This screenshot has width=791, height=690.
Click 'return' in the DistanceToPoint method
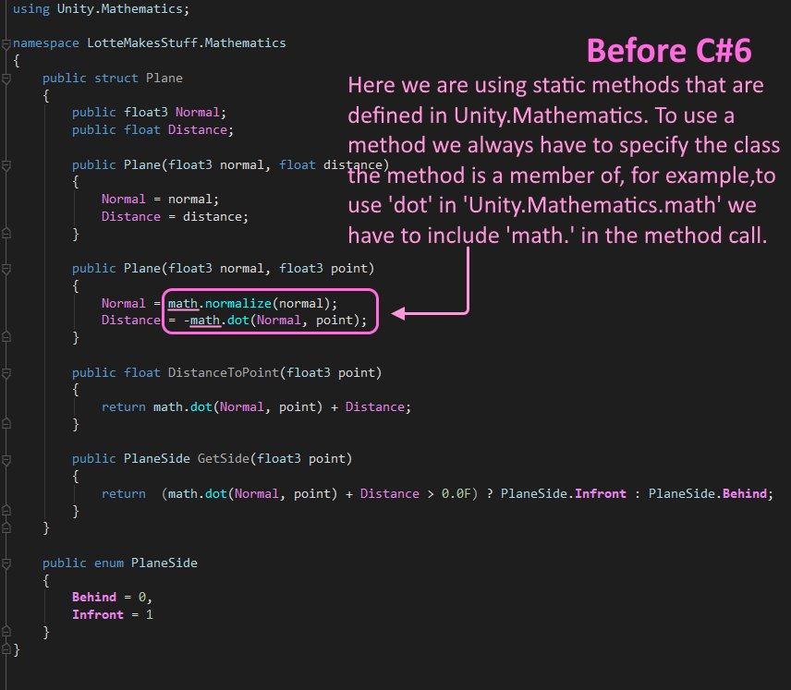(124, 407)
